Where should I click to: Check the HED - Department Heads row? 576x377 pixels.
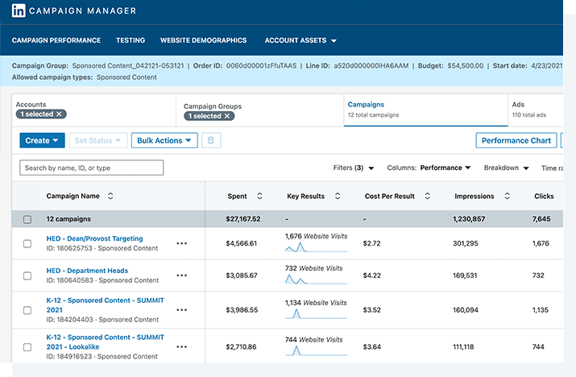pyautogui.click(x=27, y=275)
